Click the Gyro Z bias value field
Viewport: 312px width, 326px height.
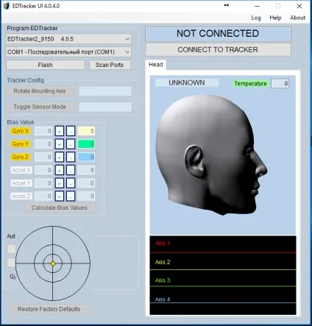tap(43, 157)
